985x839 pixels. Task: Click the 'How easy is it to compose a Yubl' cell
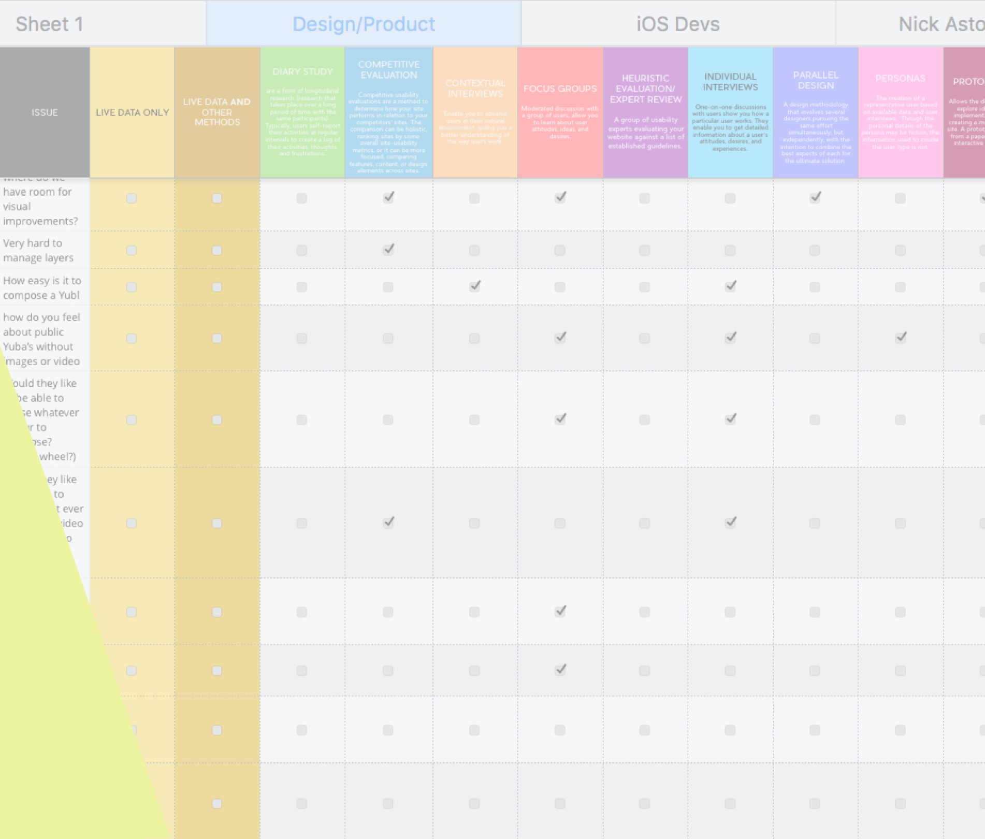pyautogui.click(x=42, y=287)
